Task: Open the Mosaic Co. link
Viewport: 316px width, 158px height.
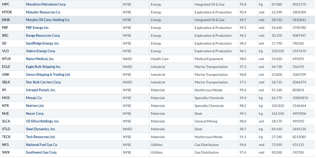Action: [x=34, y=98]
